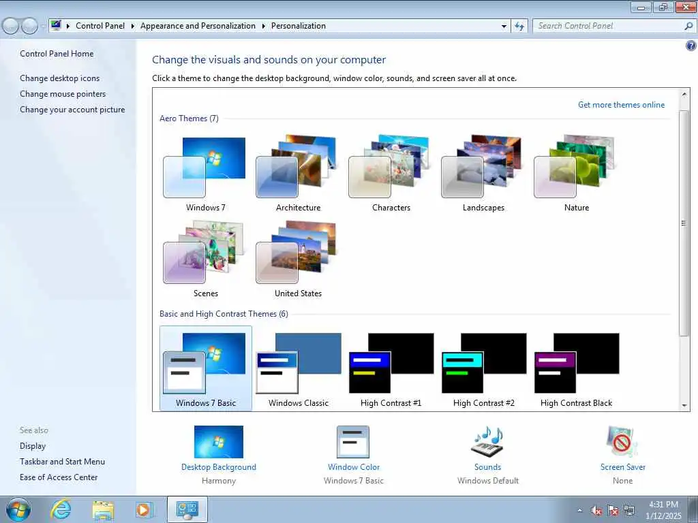Launch Internet Explorer from taskbar
Image resolution: width=698 pixels, height=523 pixels.
click(x=61, y=509)
